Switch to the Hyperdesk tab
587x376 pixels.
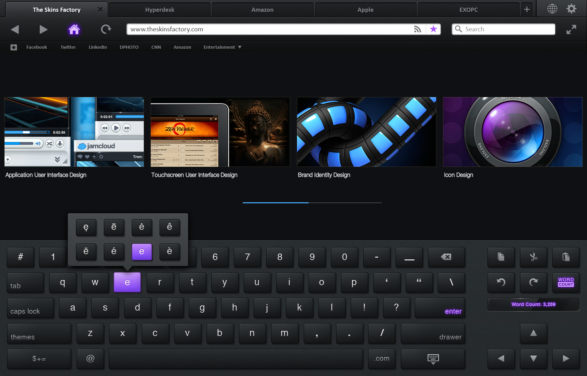coord(160,10)
